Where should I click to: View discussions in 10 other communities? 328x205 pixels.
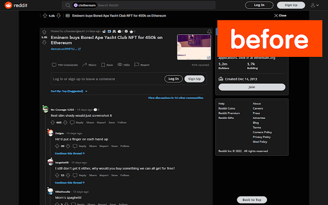(x=175, y=98)
